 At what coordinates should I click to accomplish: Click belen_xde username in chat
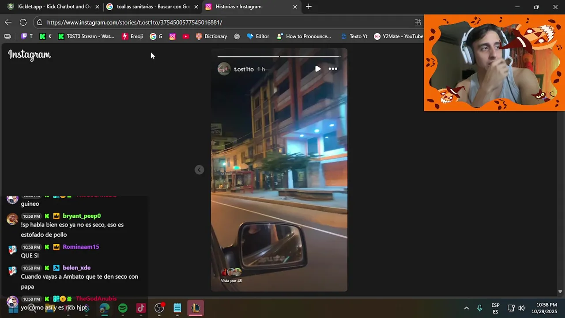coord(76,268)
